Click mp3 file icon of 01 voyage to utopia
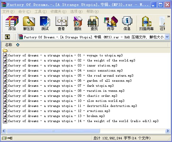 tap(5, 56)
